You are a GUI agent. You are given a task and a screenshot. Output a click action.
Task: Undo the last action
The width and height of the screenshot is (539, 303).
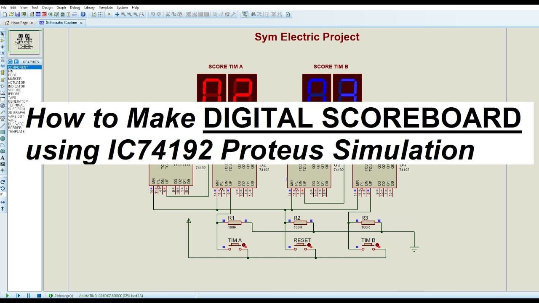(153, 14)
